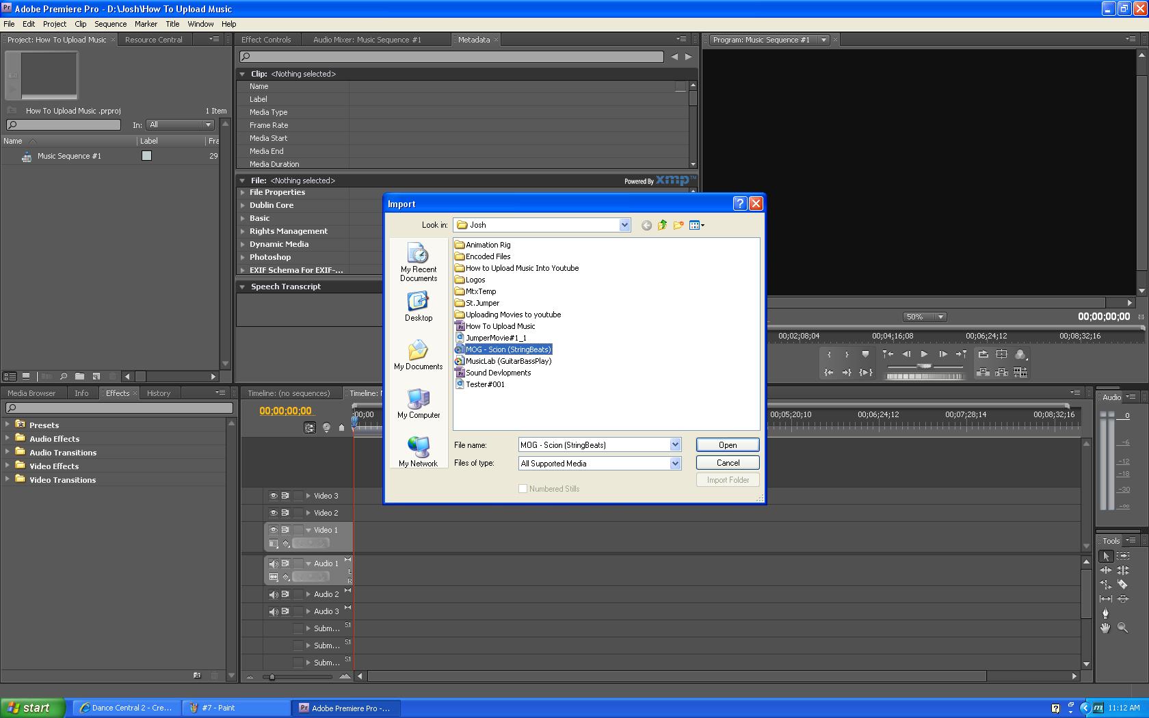Image resolution: width=1149 pixels, height=718 pixels.
Task: Click Set Unnumbered Marker button
Action: [x=865, y=354]
